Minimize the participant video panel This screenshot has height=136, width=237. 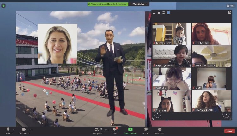[154, 13]
